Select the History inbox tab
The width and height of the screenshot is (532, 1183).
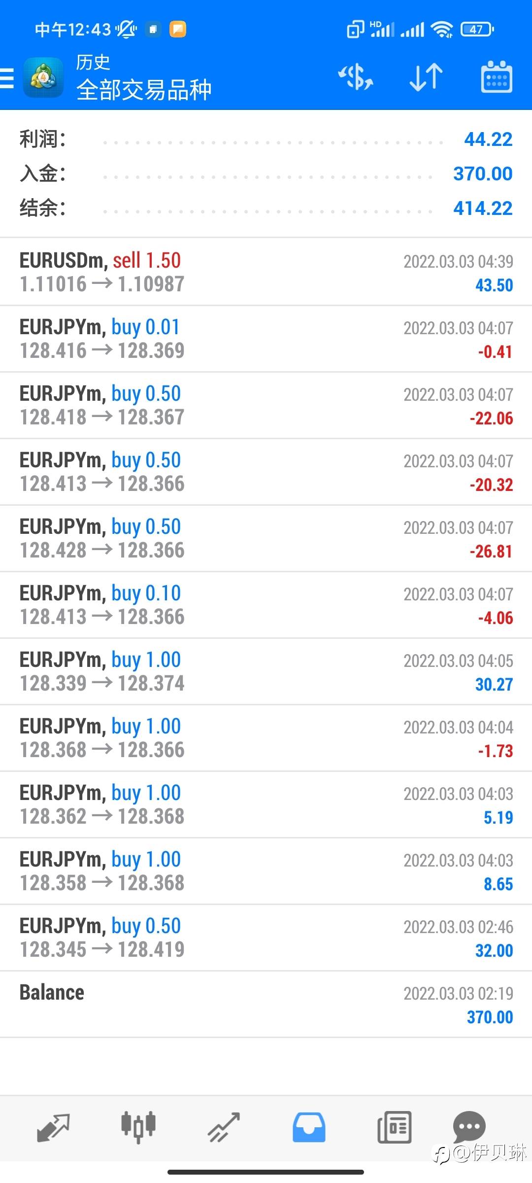coord(309,1127)
